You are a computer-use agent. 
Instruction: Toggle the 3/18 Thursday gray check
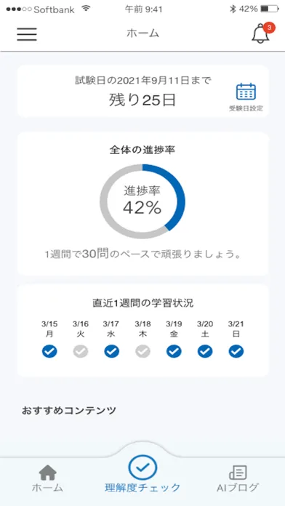pyautogui.click(x=142, y=351)
